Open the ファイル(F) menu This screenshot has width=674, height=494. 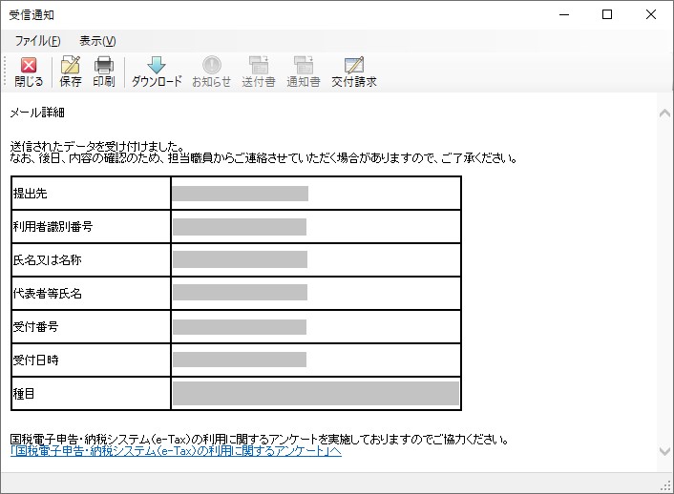(38, 41)
